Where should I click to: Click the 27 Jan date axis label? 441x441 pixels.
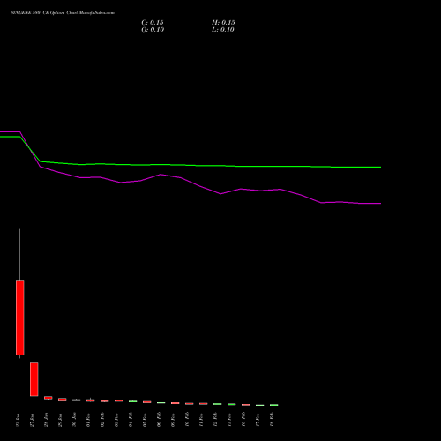[33, 420]
